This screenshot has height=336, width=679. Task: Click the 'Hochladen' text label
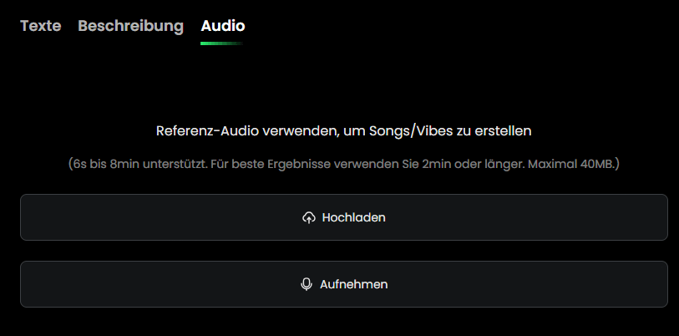coord(353,217)
